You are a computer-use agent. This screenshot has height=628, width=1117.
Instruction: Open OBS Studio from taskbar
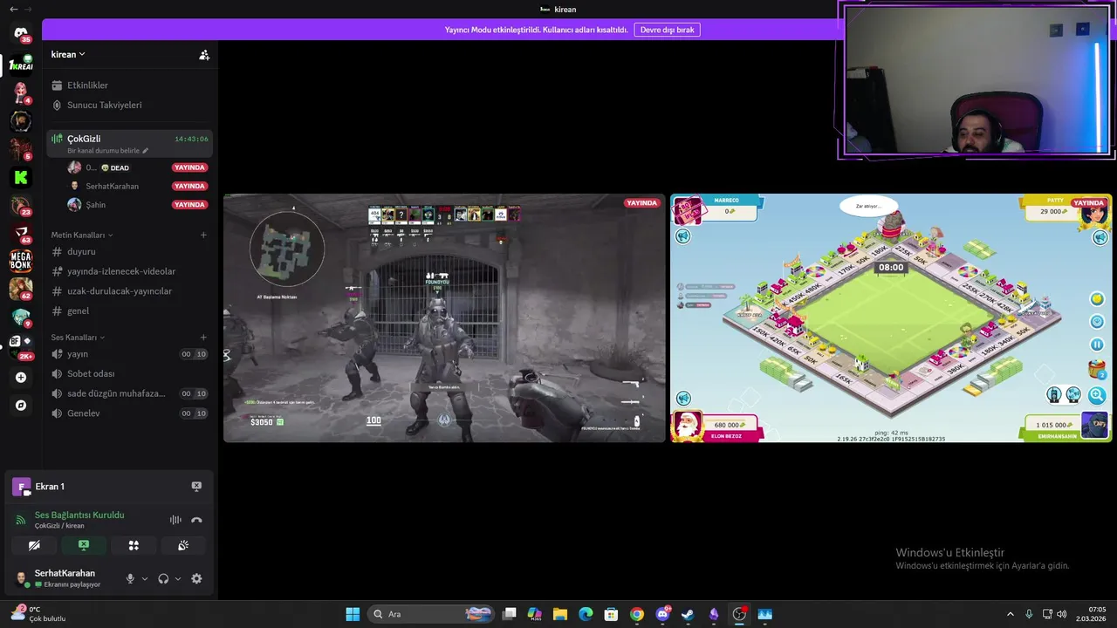pos(739,614)
